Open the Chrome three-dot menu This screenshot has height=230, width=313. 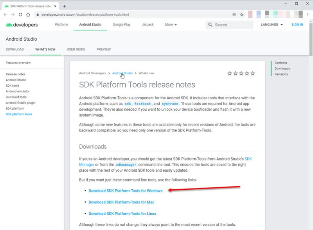308,14
